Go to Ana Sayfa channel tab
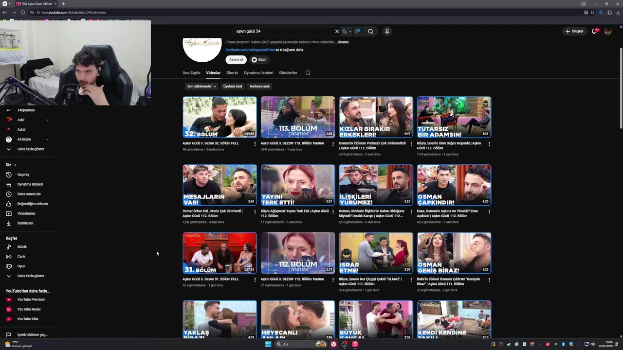Image resolution: width=623 pixels, height=350 pixels. click(x=191, y=73)
